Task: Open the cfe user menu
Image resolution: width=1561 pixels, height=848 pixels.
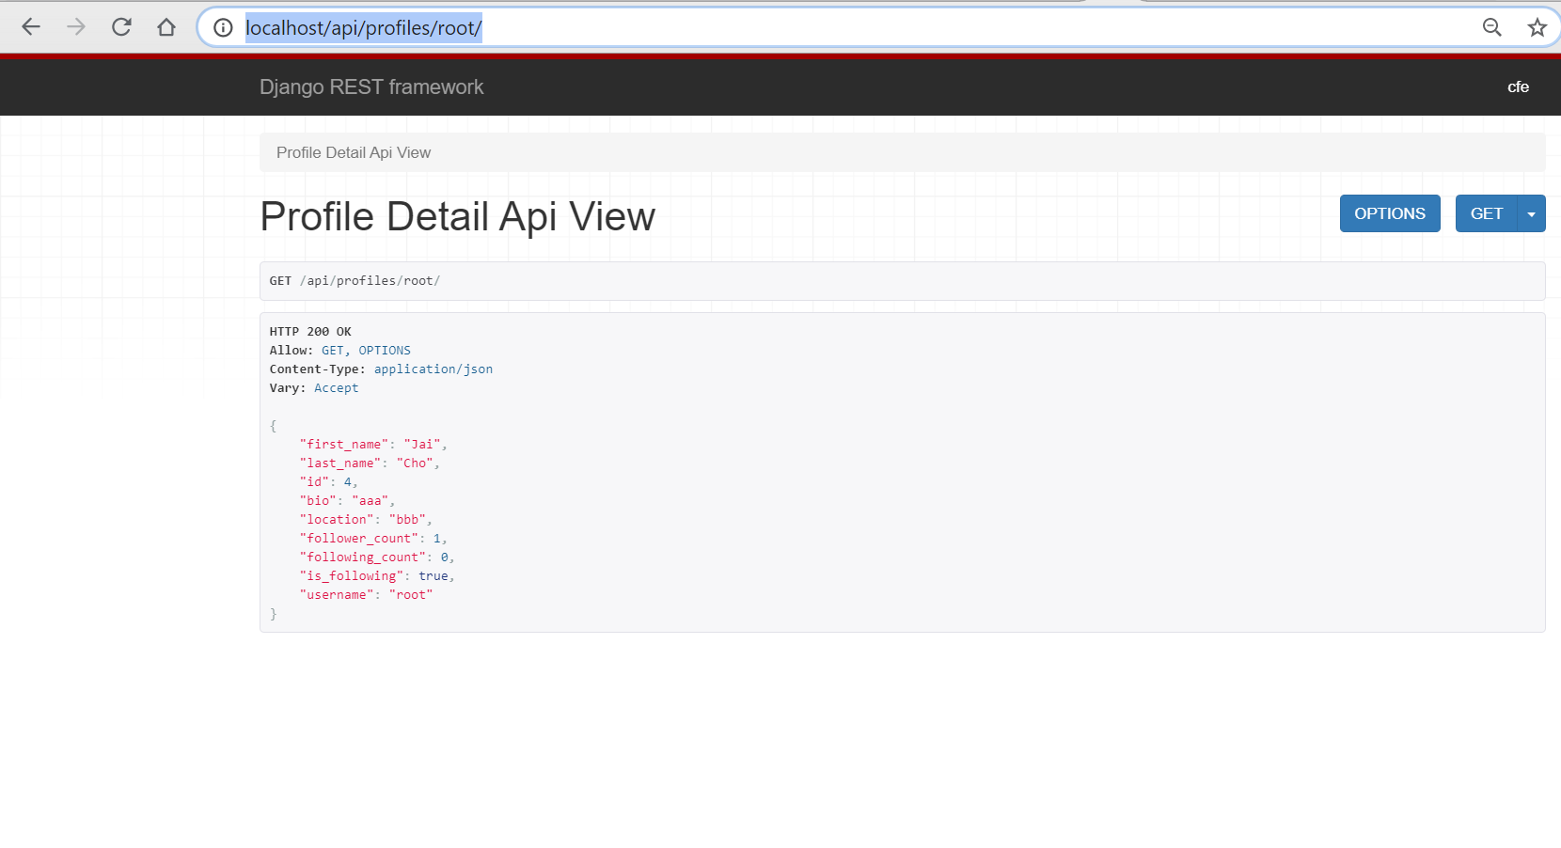Action: coord(1518,86)
